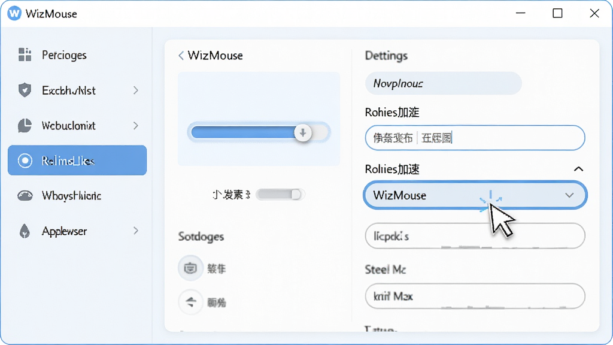Open the WhaysHiaric sidebar item

click(x=77, y=196)
